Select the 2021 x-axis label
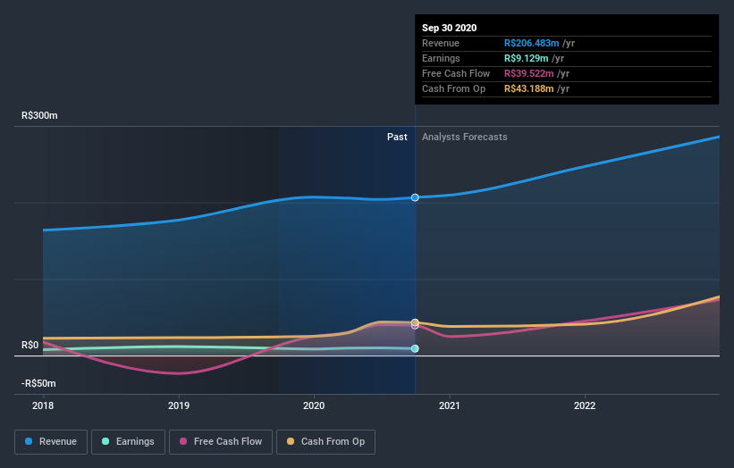Screen dimensions: 734x468 point(450,405)
